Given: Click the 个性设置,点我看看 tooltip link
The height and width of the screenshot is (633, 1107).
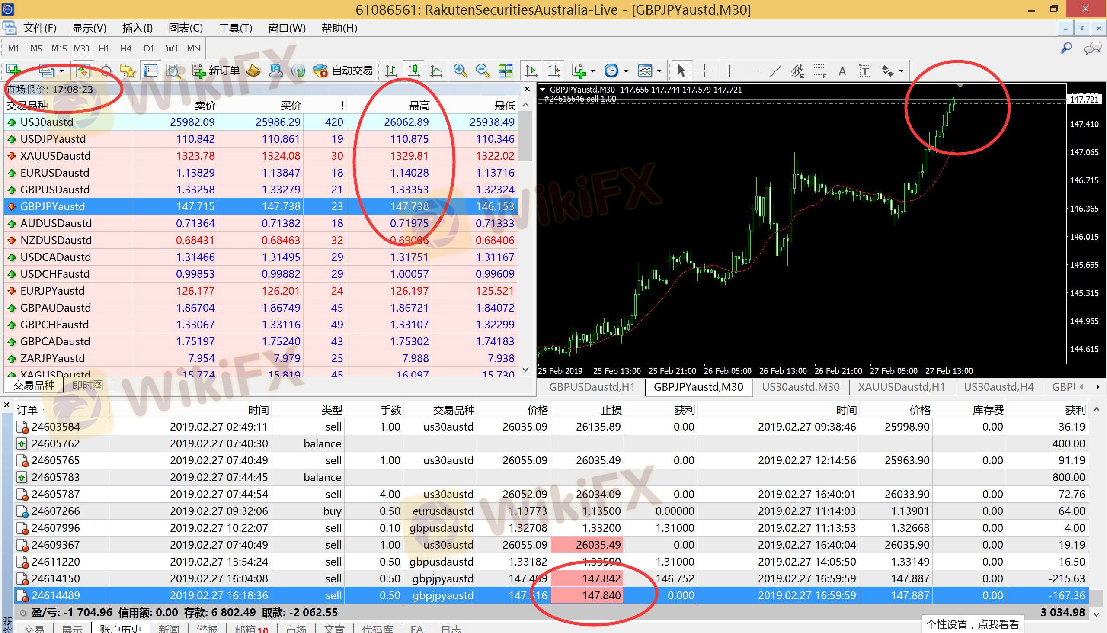Looking at the screenshot, I should [973, 624].
